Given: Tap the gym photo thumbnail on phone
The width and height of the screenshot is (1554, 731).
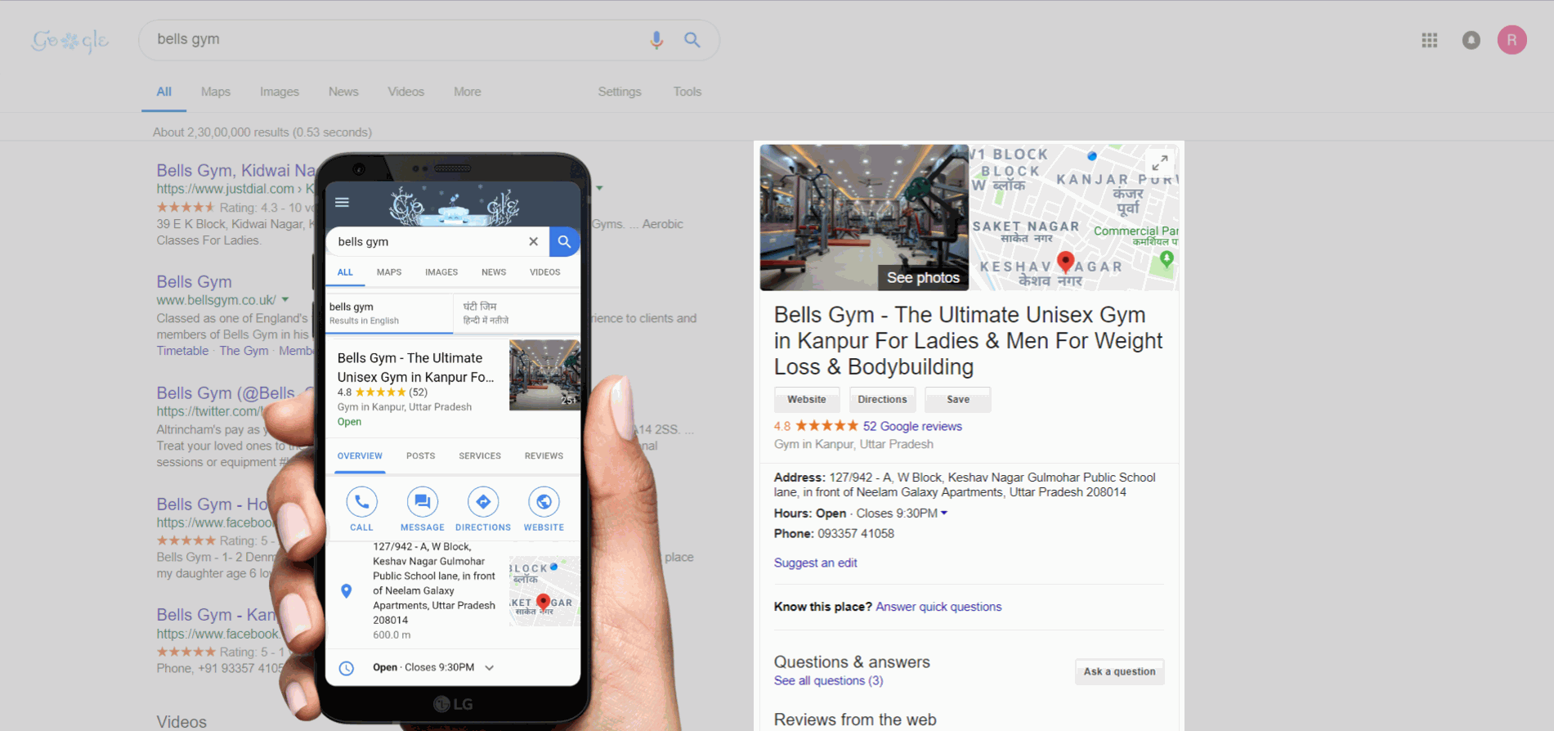Looking at the screenshot, I should [x=544, y=375].
